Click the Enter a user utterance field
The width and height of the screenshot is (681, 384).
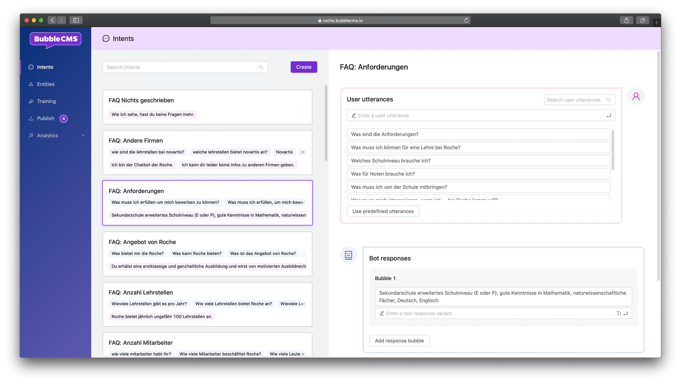(x=479, y=116)
